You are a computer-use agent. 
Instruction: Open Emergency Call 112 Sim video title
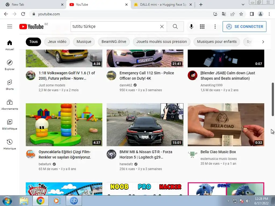pos(147,76)
